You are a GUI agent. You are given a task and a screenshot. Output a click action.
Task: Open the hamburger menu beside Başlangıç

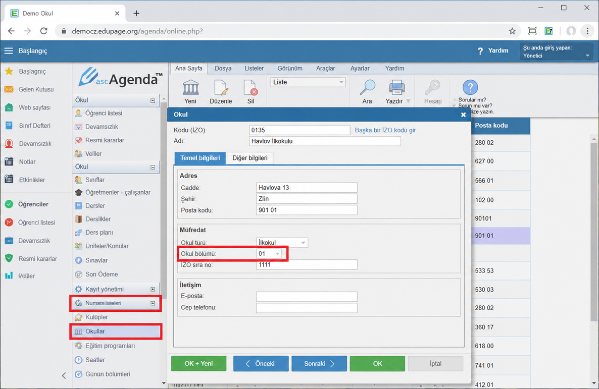(x=9, y=51)
